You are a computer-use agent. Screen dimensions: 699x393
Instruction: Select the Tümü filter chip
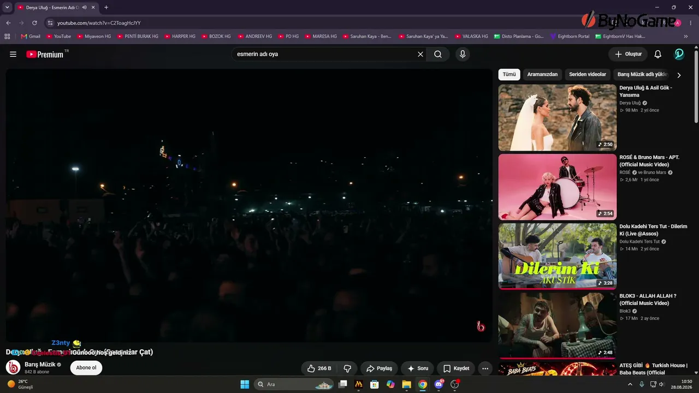[510, 74]
